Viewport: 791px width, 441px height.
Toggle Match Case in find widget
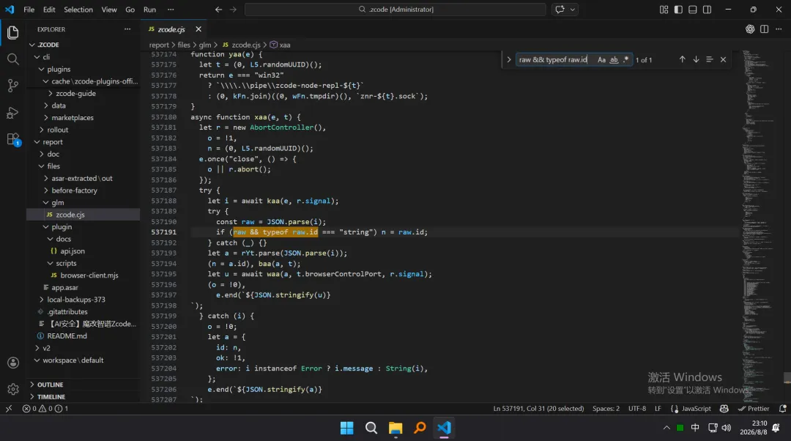(601, 59)
